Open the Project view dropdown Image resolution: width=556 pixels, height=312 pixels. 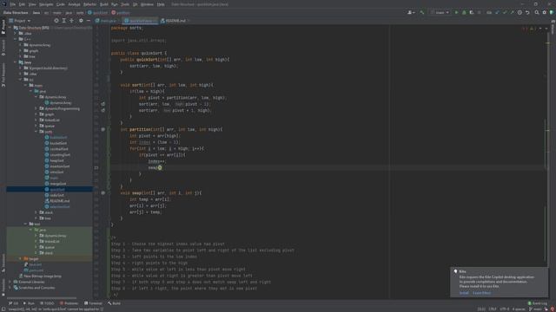(x=20, y=21)
